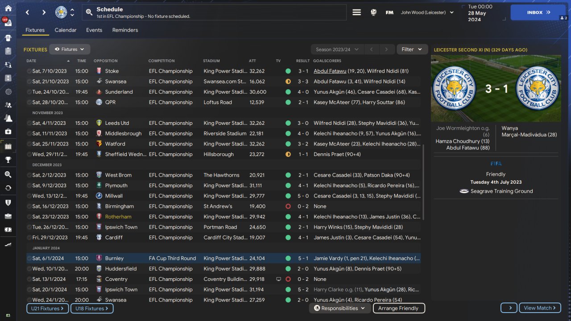Screen dimensions: 571x321
Task: Toggle the tick circle beside Sat, 7/10/2023
Action: pos(29,71)
